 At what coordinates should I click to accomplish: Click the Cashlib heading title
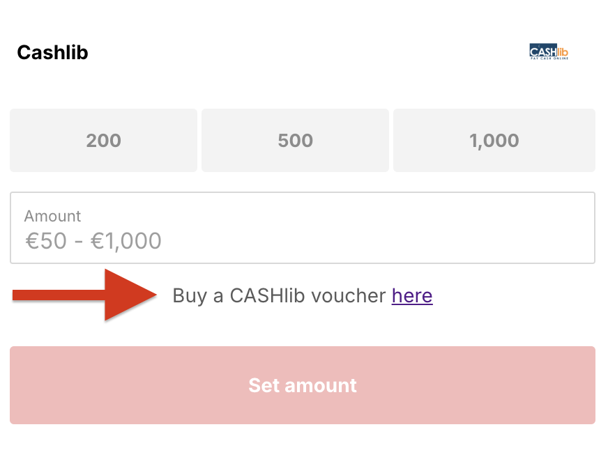(x=52, y=52)
